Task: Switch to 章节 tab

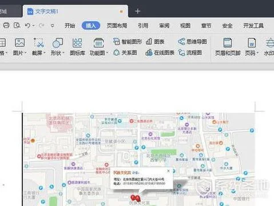Action: click(206, 26)
